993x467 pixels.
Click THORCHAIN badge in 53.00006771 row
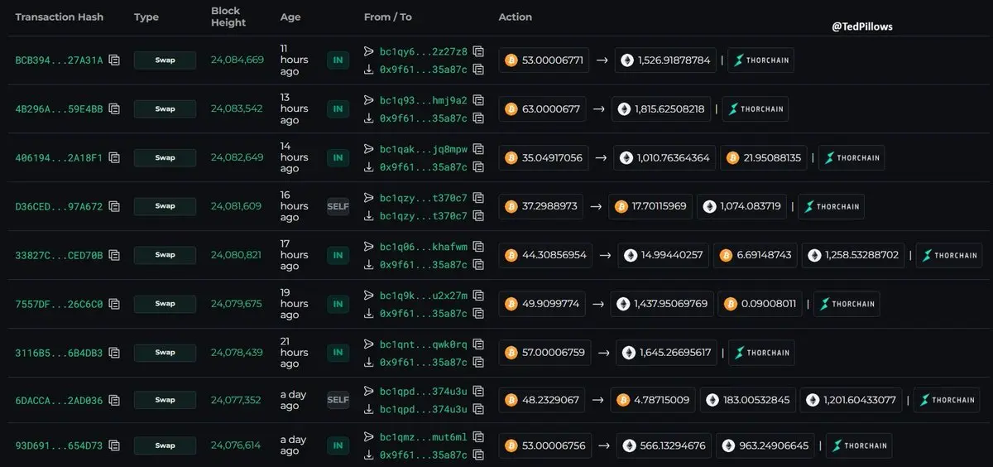[760, 60]
